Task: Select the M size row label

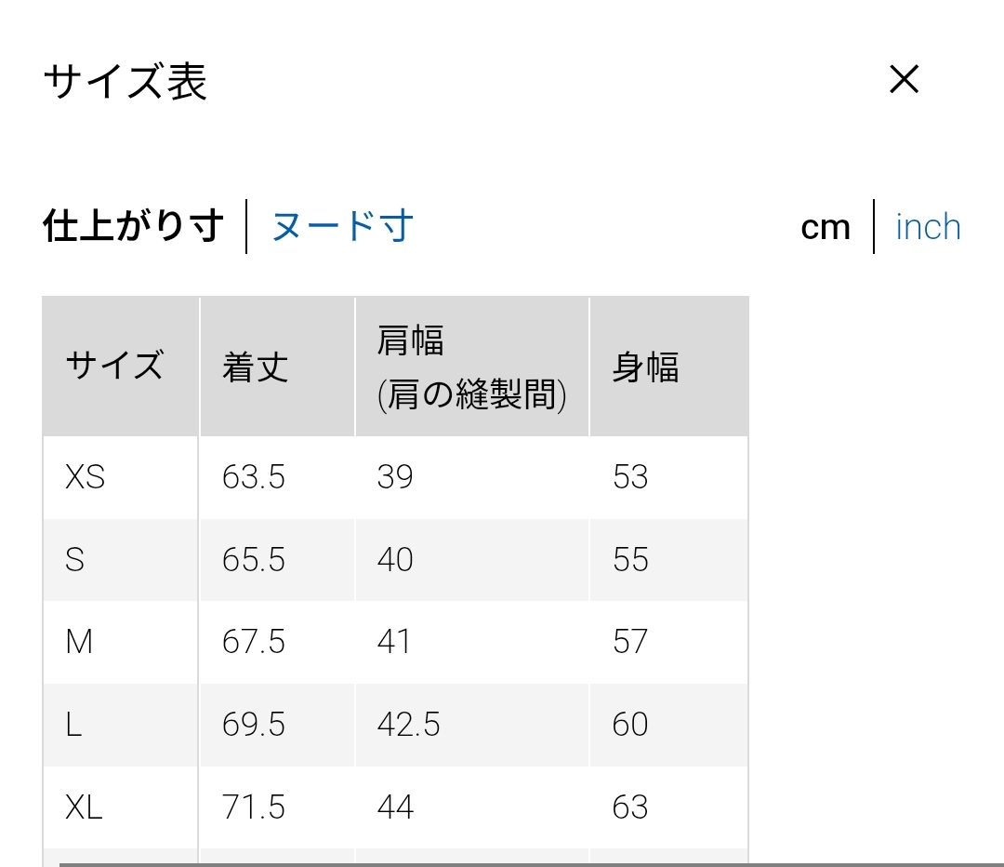Action: click(79, 642)
